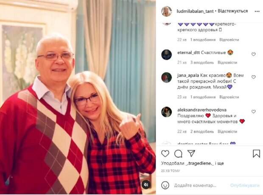Click the Відстежується following button
Screen dimensions: 263x195
pyautogui.click(x=232, y=11)
